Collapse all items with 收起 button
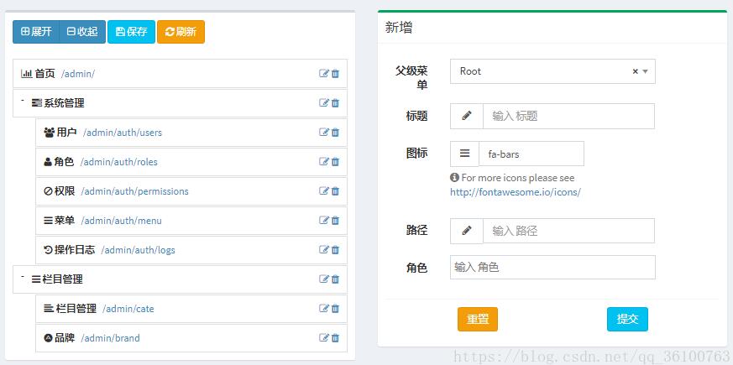 pos(82,32)
